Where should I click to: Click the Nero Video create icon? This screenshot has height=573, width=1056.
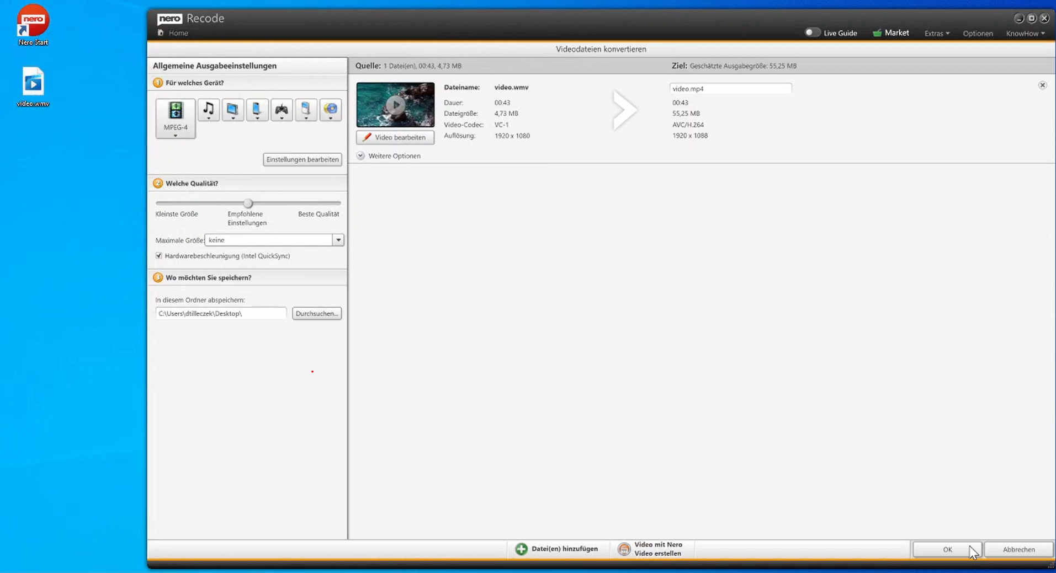click(624, 549)
